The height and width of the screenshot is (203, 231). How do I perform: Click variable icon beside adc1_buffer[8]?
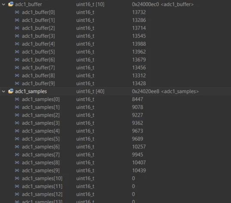17,75
